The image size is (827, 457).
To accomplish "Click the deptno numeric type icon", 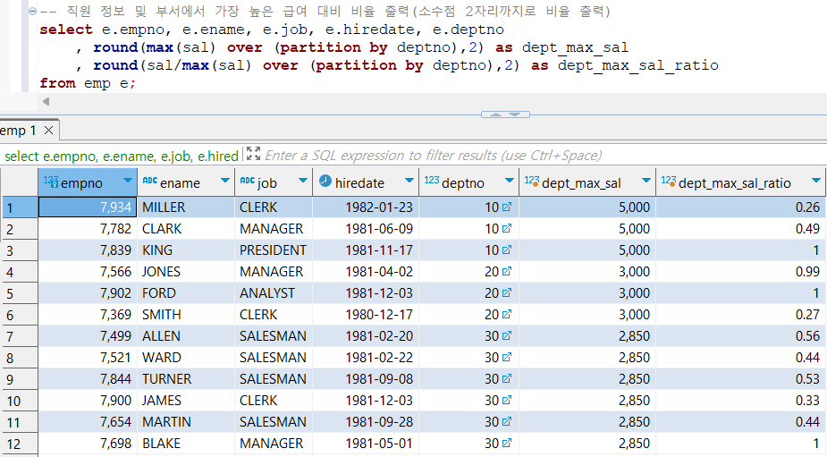I will tap(432, 180).
